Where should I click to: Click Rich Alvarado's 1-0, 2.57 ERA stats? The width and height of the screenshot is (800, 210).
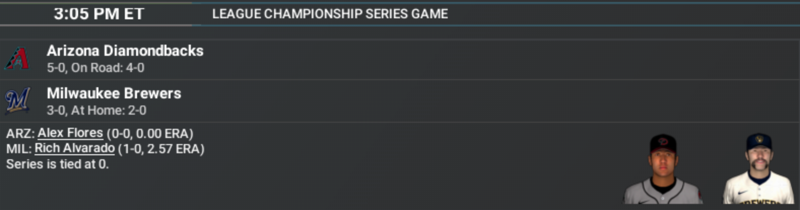(161, 149)
